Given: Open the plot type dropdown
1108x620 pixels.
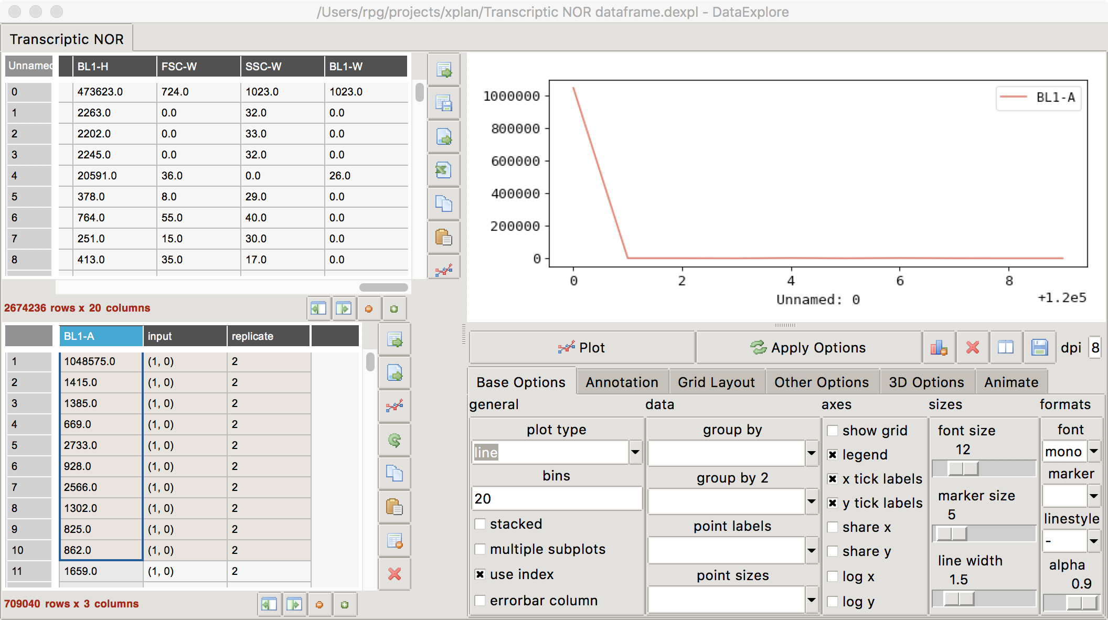Looking at the screenshot, I should pyautogui.click(x=635, y=452).
